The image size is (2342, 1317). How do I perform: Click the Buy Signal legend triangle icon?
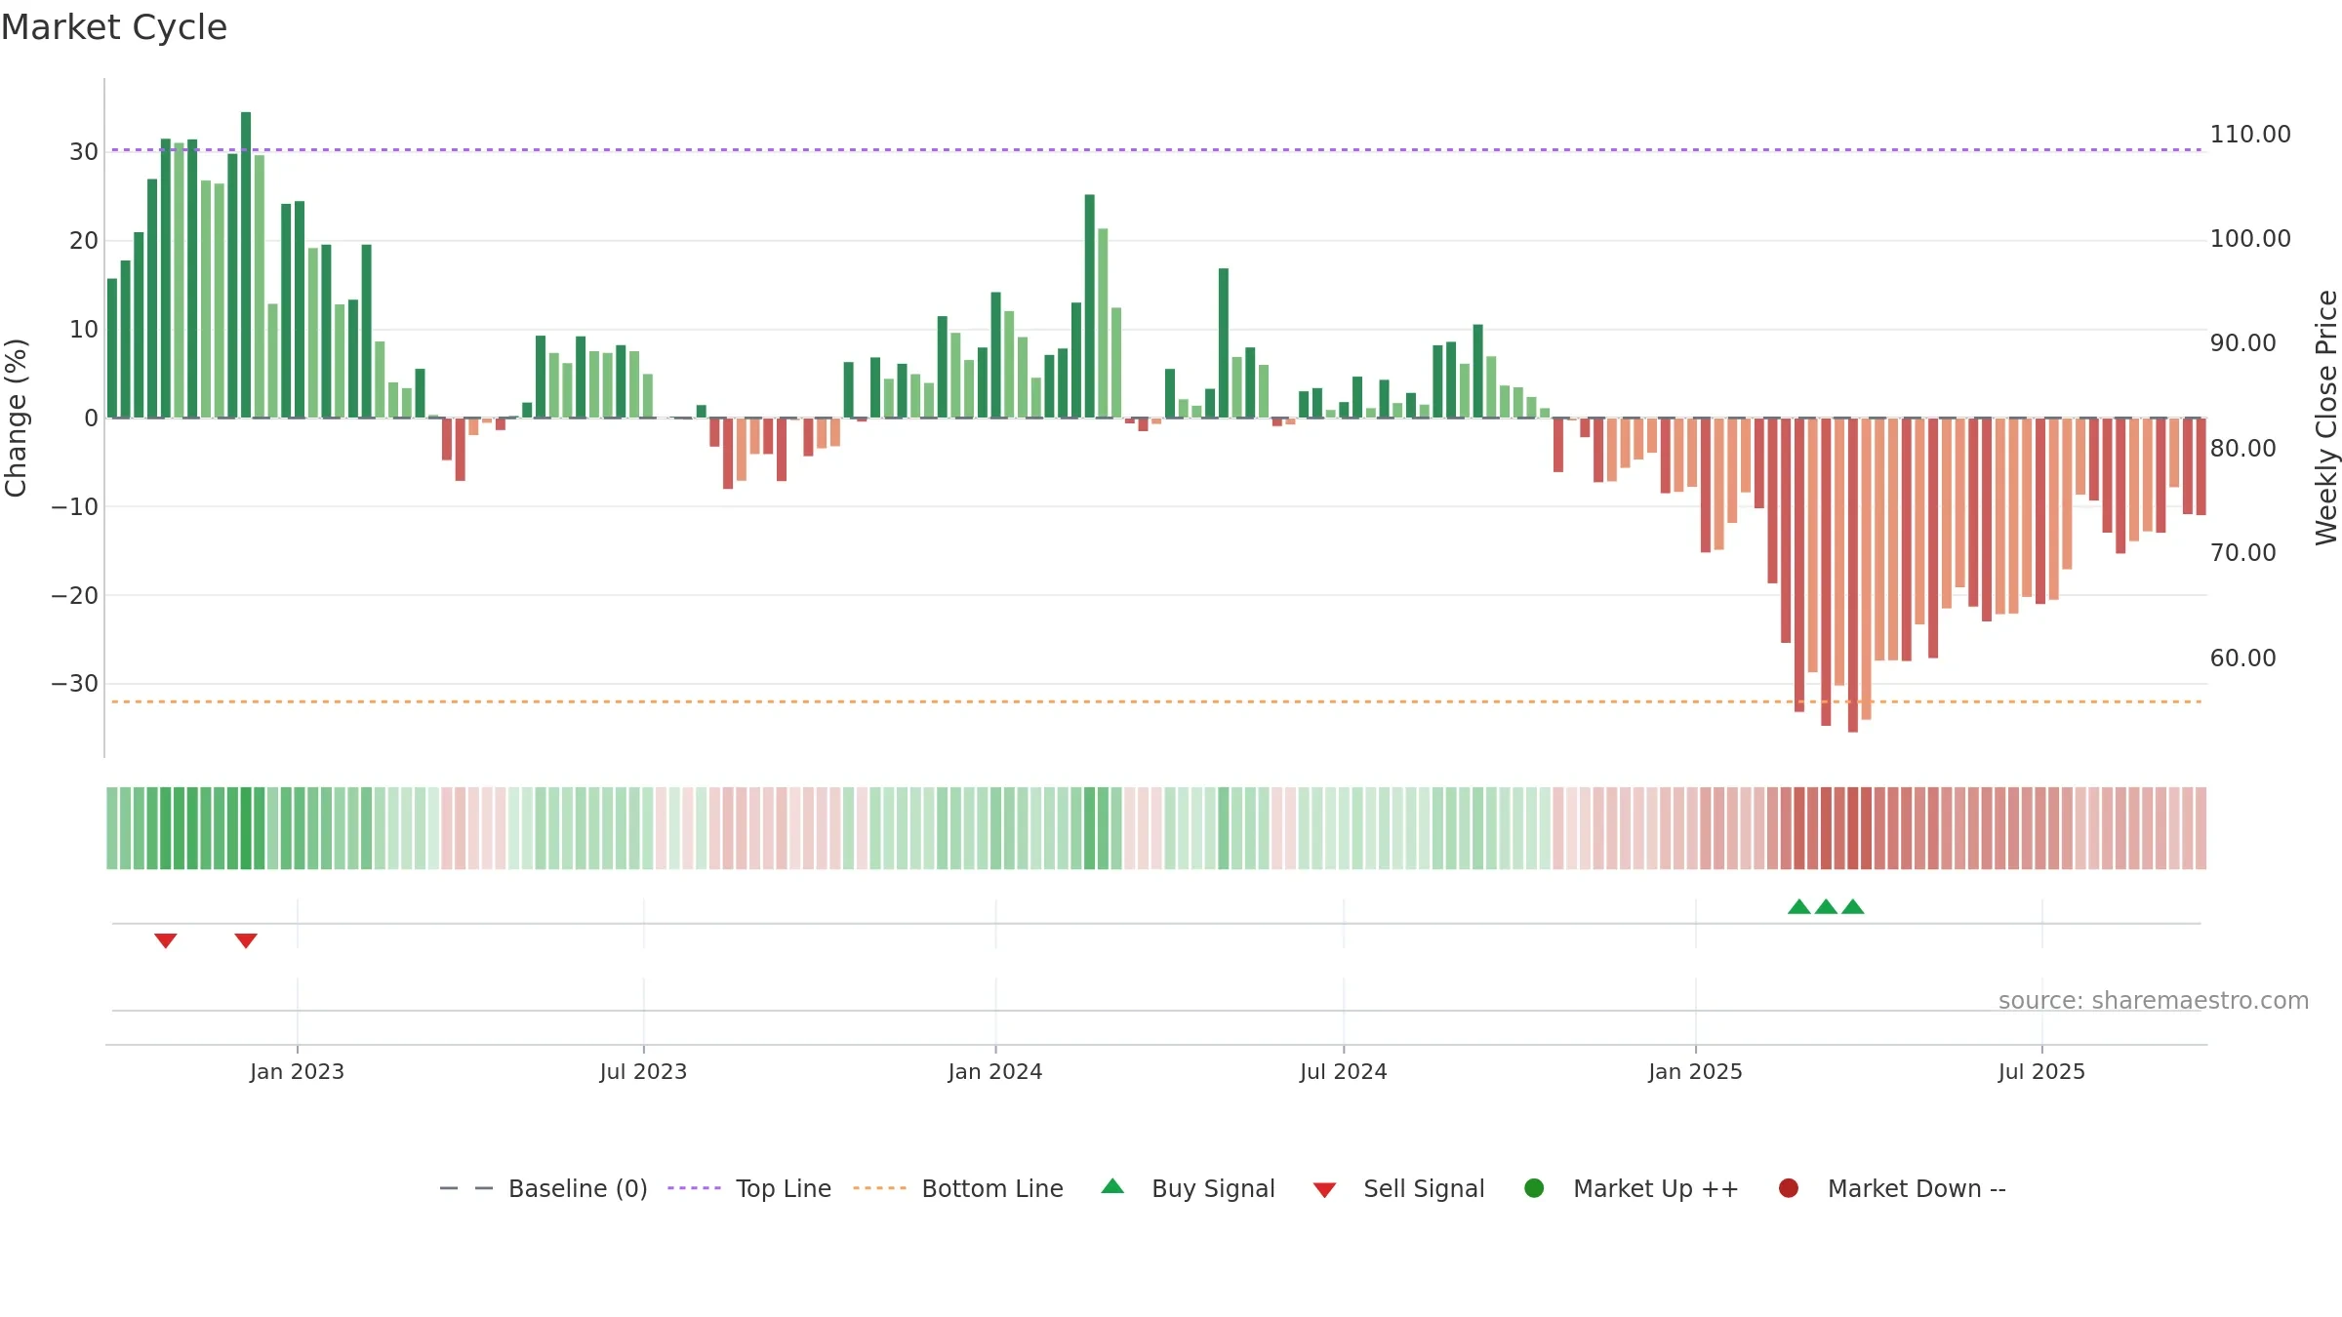tap(1112, 1186)
